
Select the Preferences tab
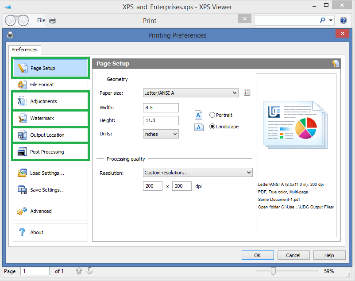24,50
